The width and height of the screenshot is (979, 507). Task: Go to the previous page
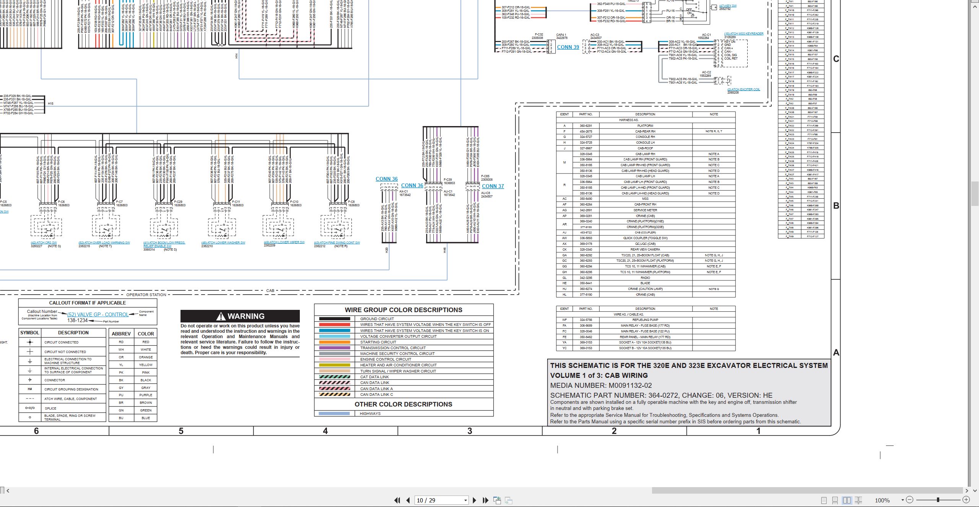[408, 500]
